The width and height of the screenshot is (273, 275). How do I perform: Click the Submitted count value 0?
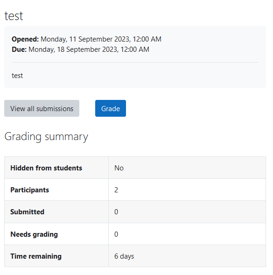116,212
